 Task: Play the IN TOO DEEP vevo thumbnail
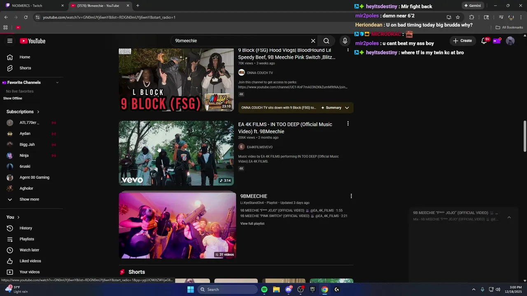[176, 153]
